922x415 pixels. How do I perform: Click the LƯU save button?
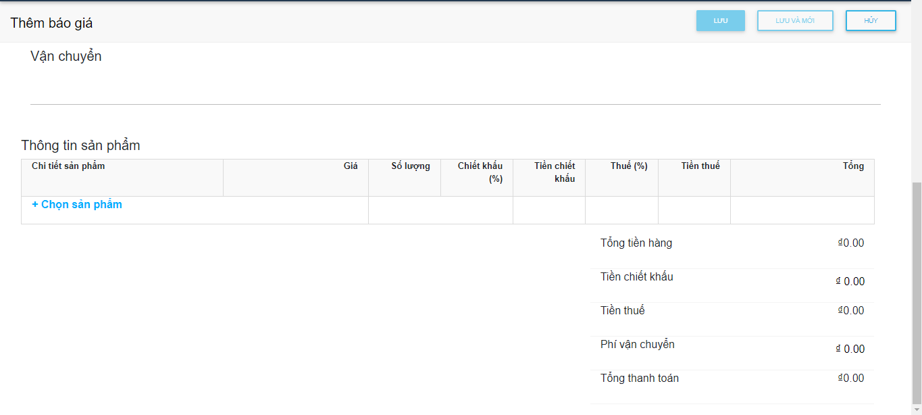click(720, 21)
